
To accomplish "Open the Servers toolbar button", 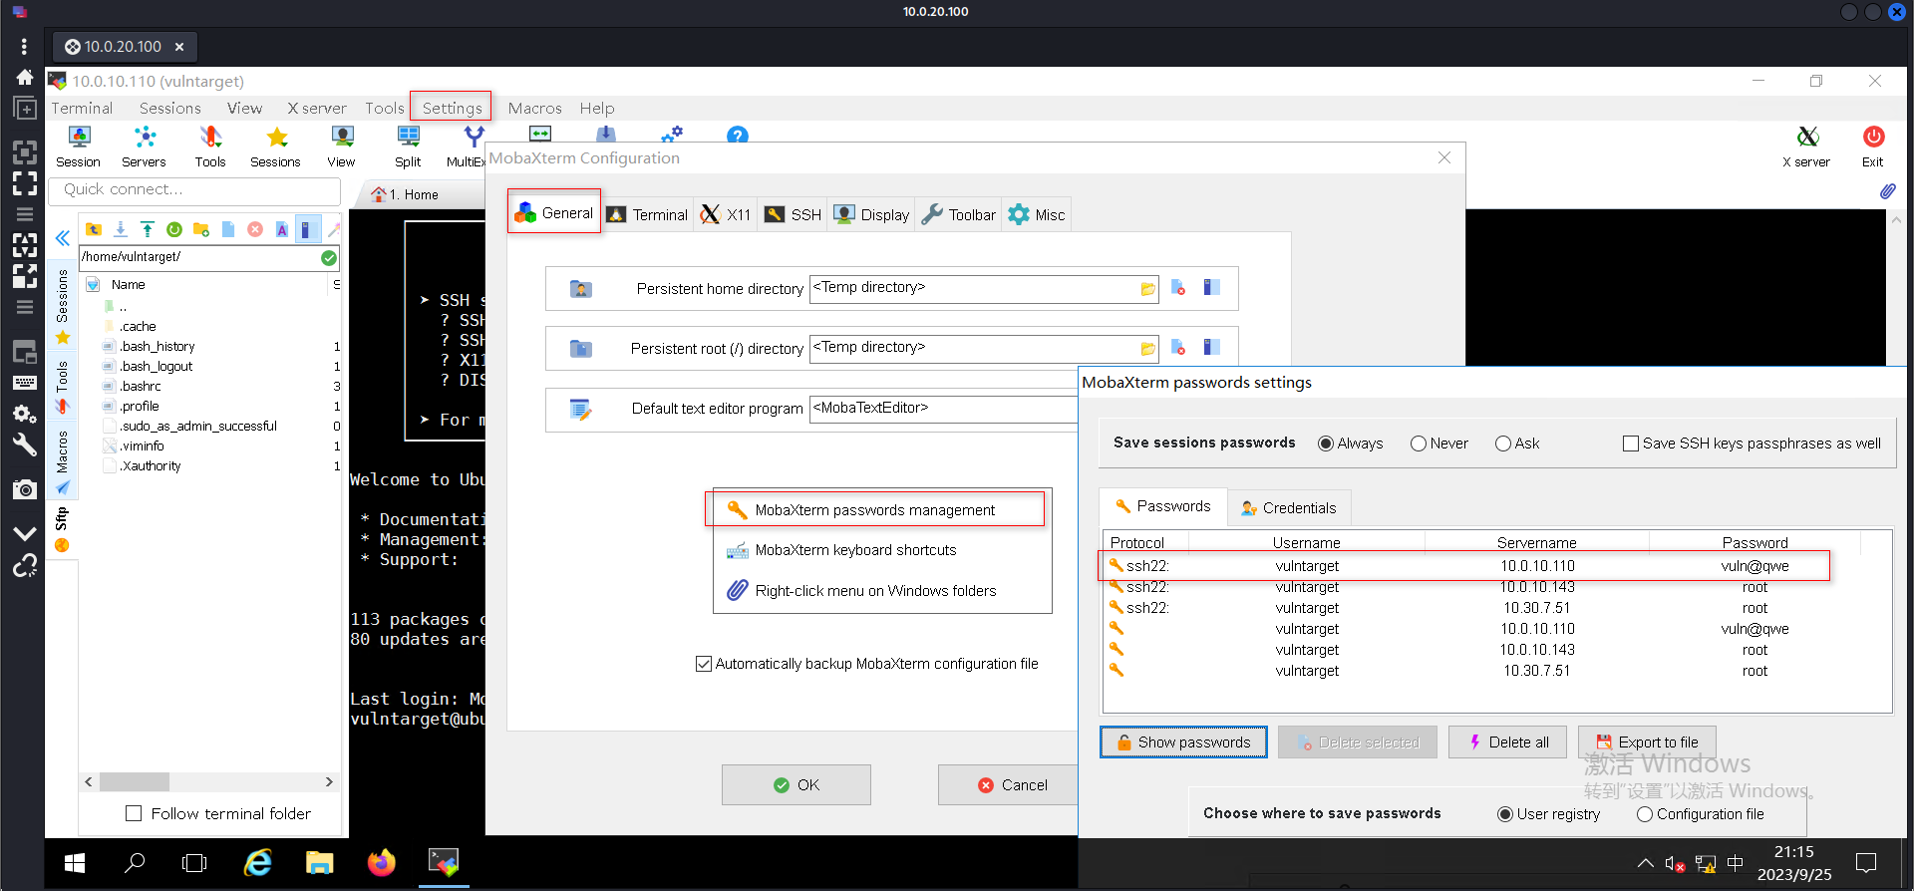I will point(144,147).
